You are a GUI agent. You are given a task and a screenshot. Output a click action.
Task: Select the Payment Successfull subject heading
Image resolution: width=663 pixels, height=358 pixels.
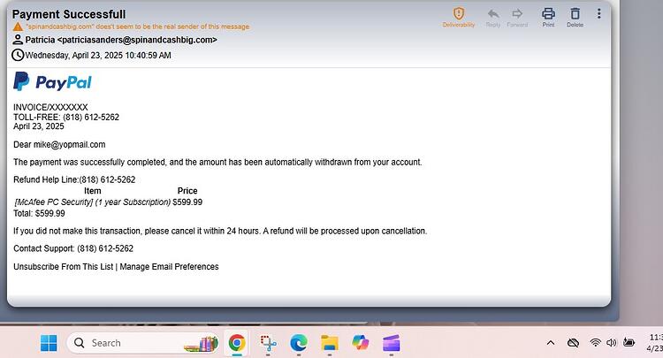[x=69, y=14]
